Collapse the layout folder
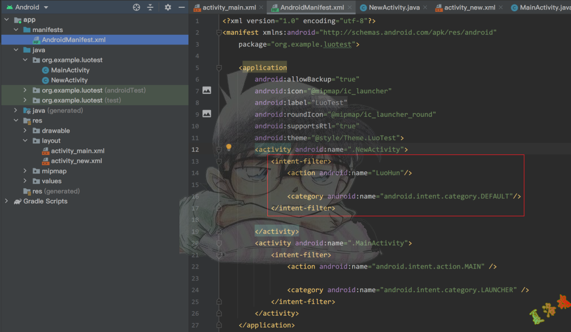 (25, 140)
